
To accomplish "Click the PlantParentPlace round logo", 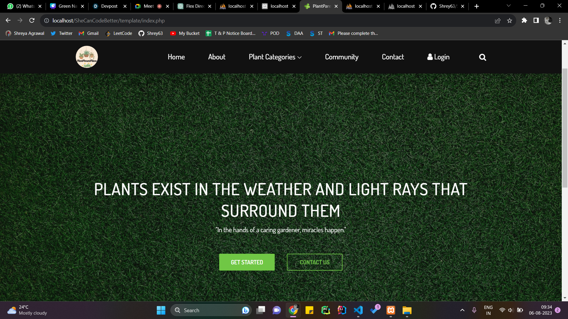I will tap(87, 57).
